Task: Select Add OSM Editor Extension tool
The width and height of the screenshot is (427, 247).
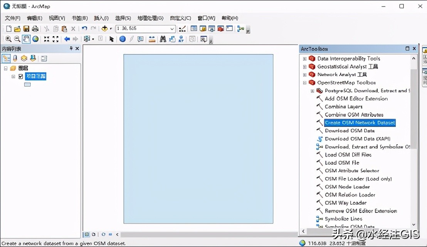Action: (x=356, y=98)
